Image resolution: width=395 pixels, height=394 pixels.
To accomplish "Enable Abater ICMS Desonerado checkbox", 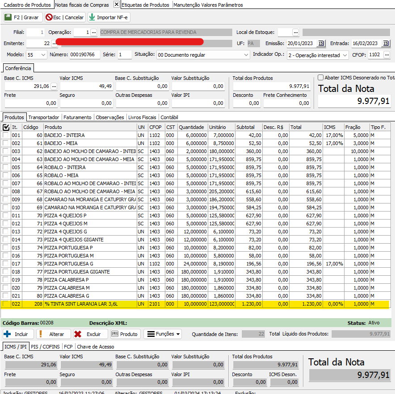I will click(321, 78).
